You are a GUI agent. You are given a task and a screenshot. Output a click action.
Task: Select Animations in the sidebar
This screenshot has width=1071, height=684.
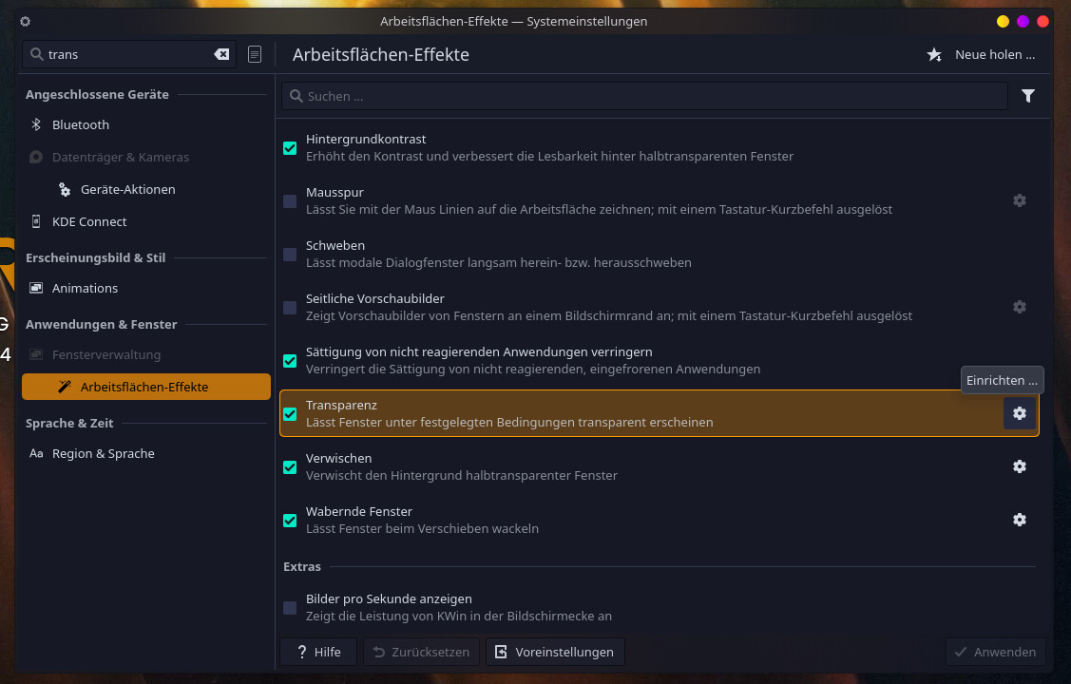click(85, 288)
